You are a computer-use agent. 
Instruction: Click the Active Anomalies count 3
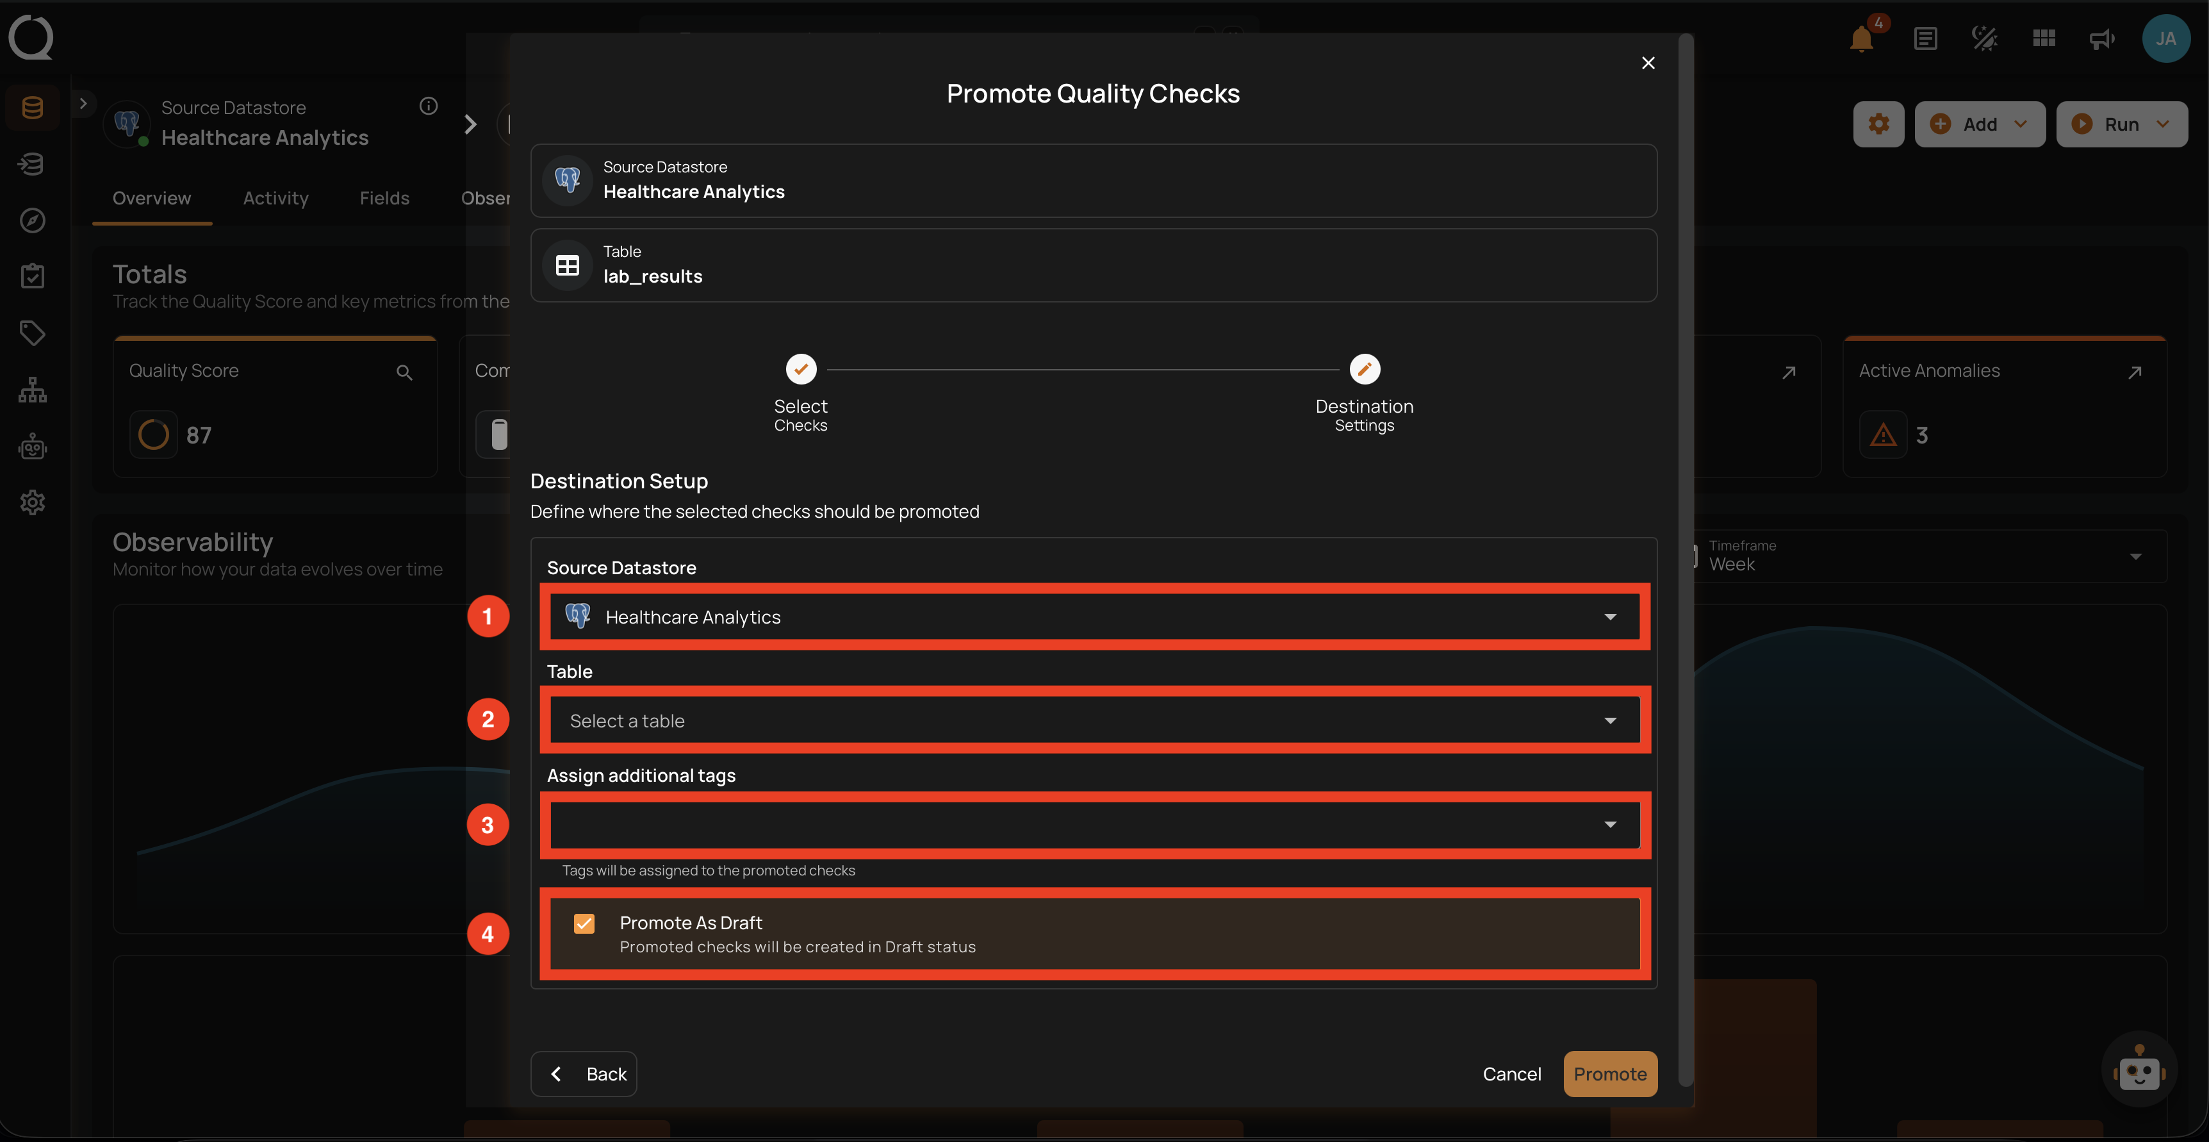1922,435
